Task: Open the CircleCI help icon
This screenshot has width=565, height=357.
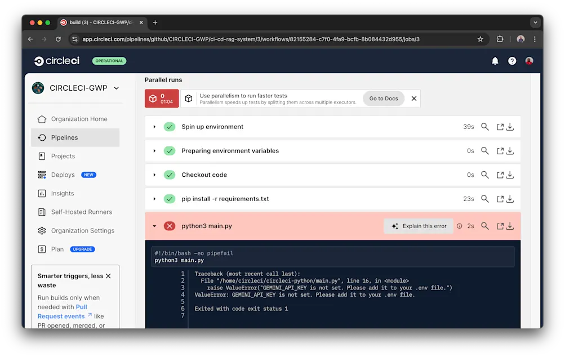Action: point(511,61)
